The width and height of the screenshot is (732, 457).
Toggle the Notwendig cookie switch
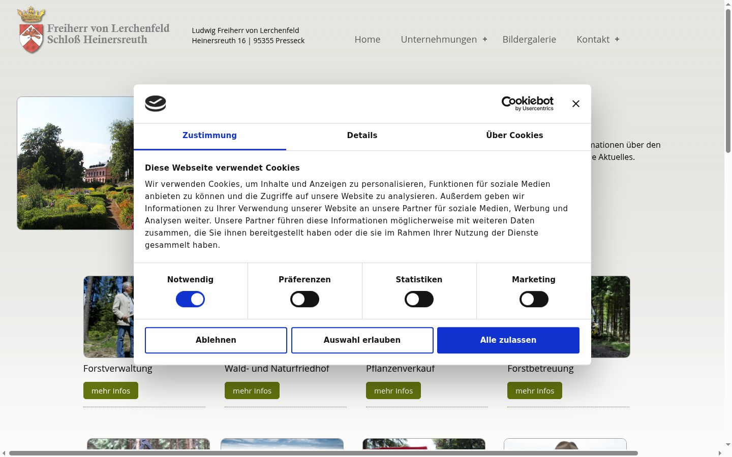point(190,300)
